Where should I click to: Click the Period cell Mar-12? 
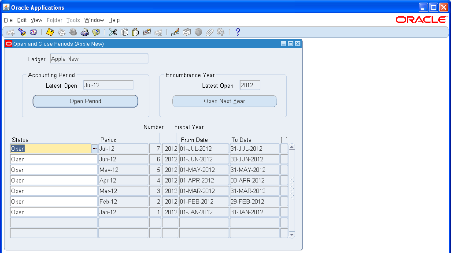pos(123,191)
